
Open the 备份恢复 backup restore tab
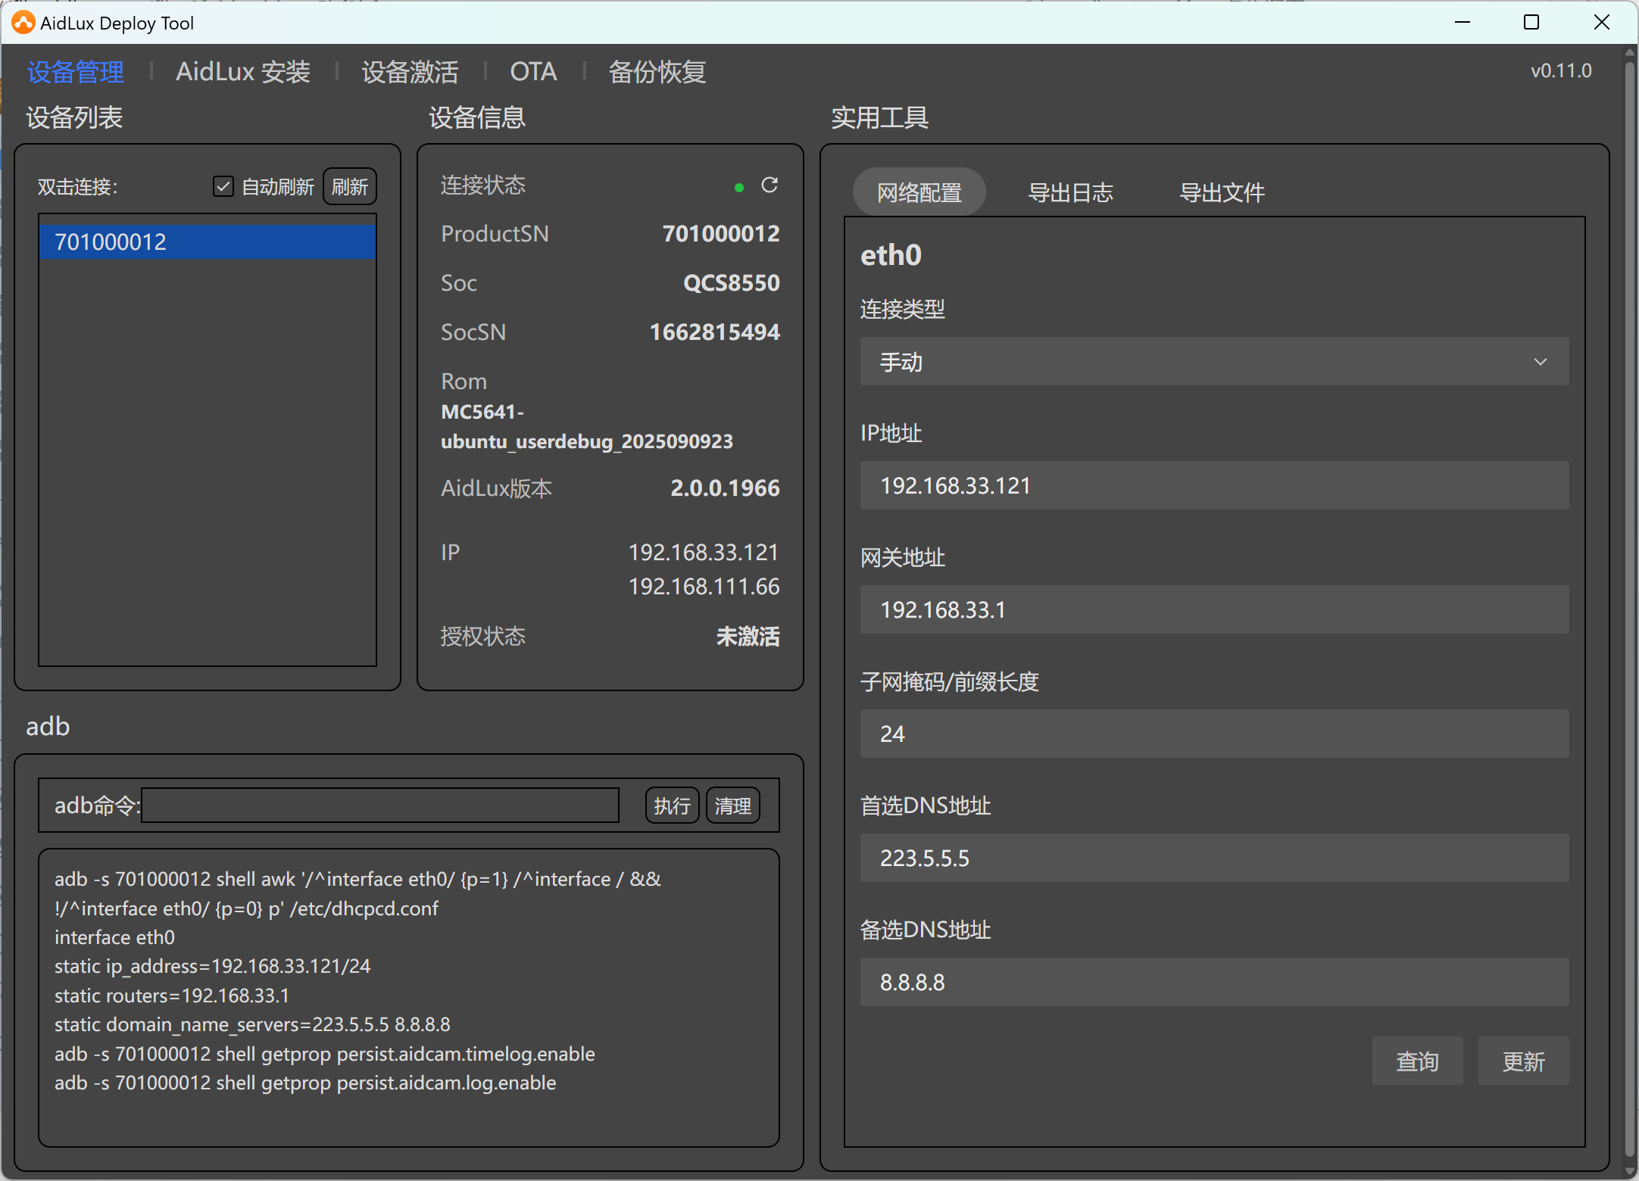click(657, 72)
